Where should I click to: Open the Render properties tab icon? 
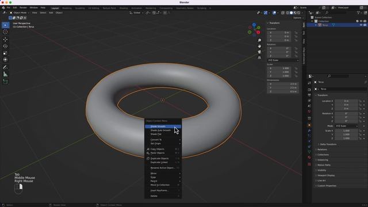(x=309, y=90)
